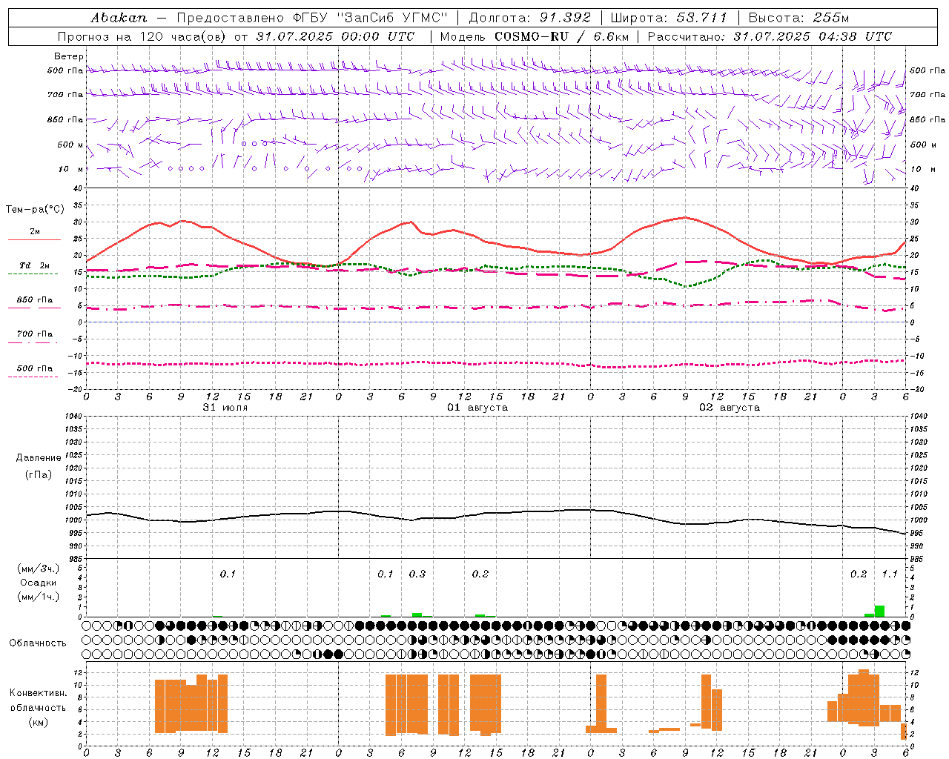Click the (мм/1ч.) unit label
This screenshot has width=949, height=759.
(39, 597)
